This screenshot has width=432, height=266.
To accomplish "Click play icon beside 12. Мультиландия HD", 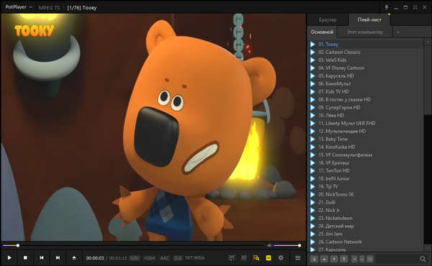I will coord(312,132).
